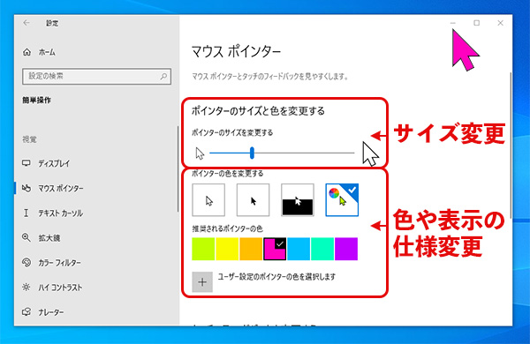Open the ナレーター settings page
This screenshot has width=530, height=344.
[x=50, y=312]
